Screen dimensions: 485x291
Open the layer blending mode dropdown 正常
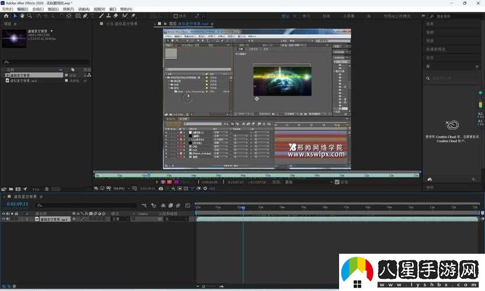[x=117, y=219]
